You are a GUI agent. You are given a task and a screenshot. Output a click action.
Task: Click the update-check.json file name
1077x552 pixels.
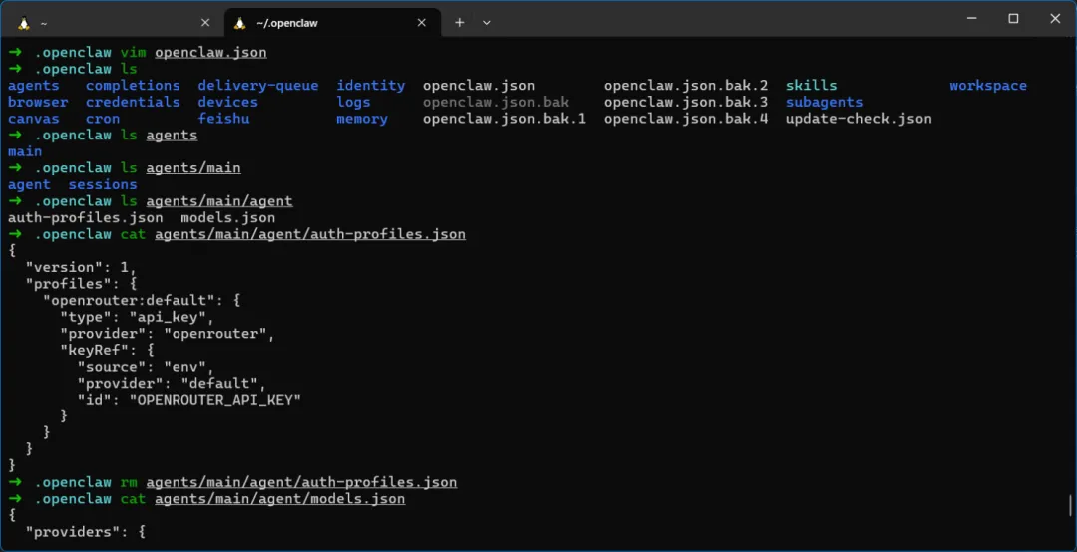(x=859, y=119)
